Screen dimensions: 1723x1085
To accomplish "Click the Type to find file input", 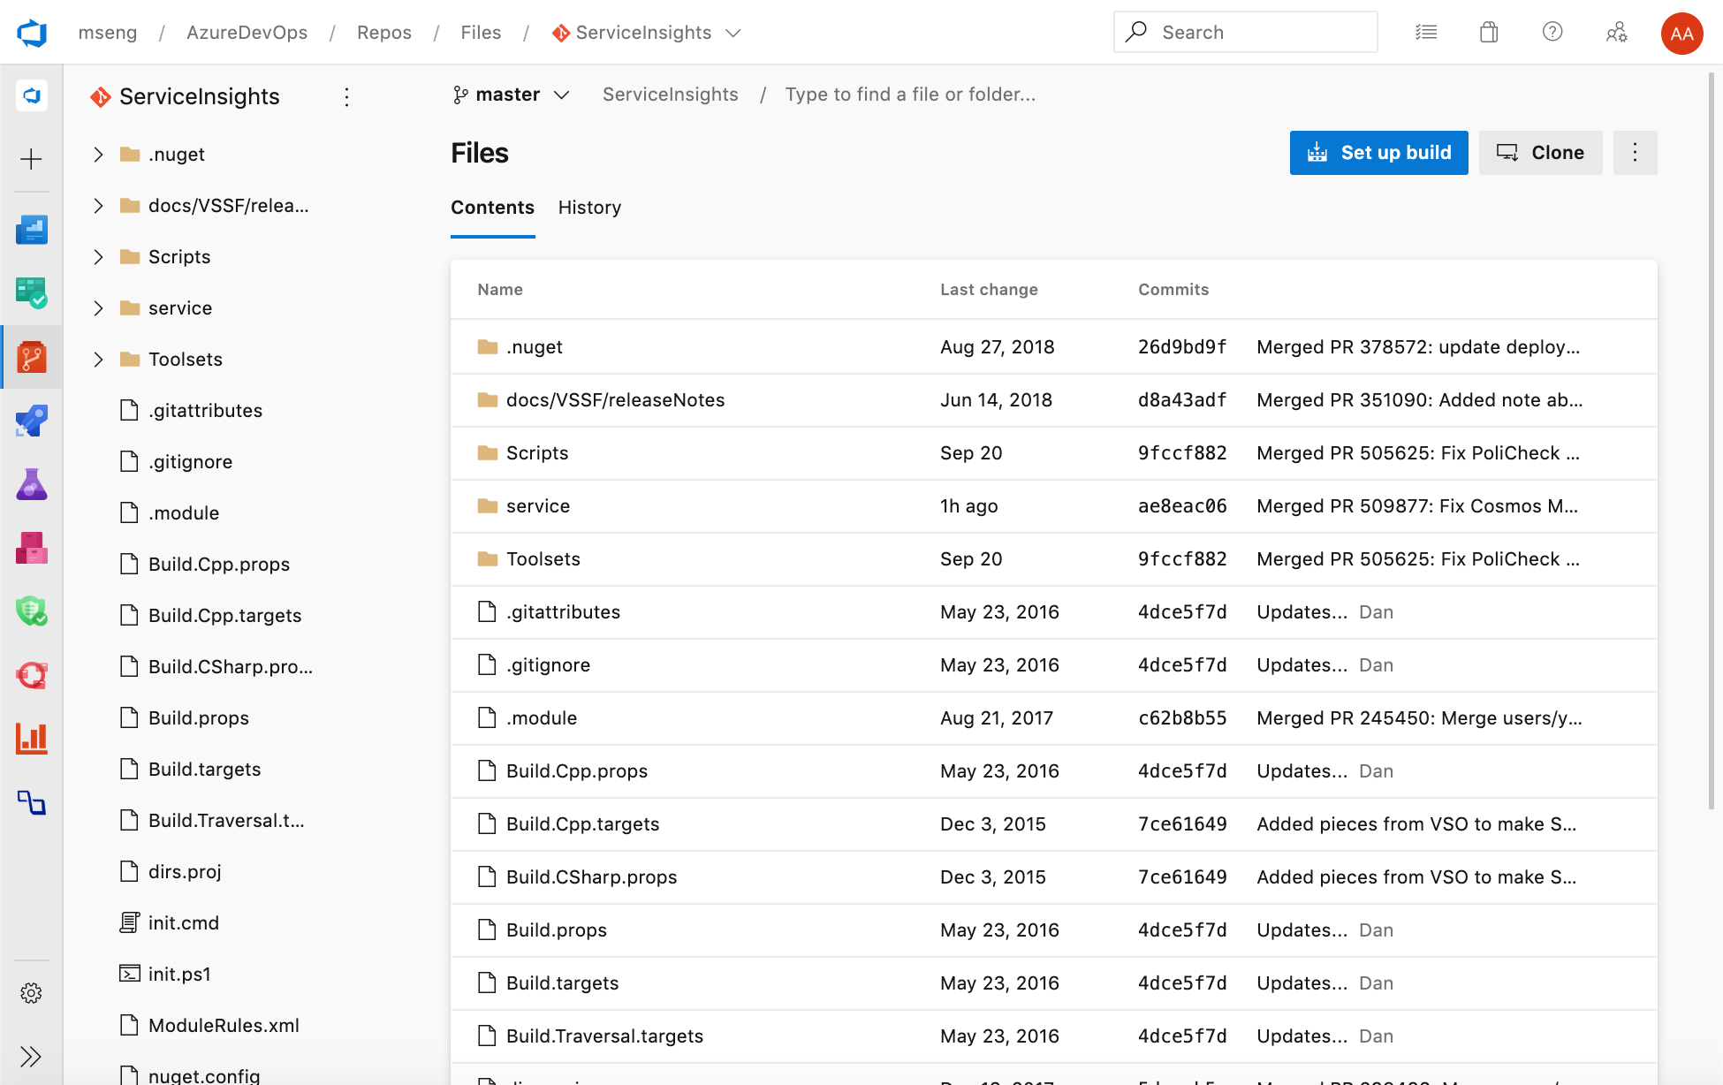I will coord(909,94).
